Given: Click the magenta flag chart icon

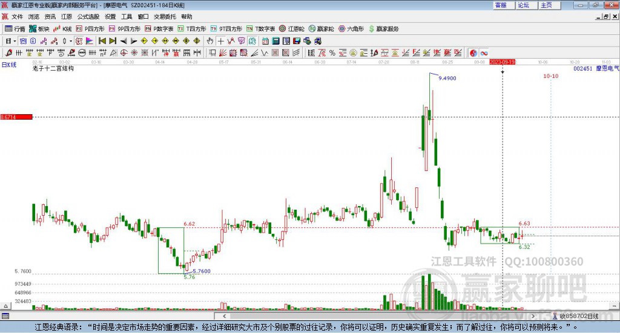Looking at the screenshot, I should point(90,41).
